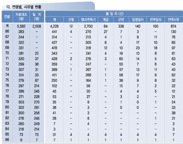
Task: Select the age 66 row label
Action: [x=7, y=31]
